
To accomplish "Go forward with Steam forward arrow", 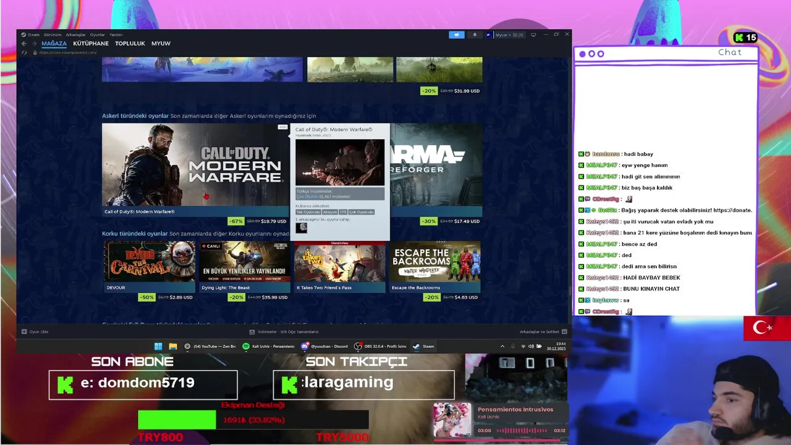I will 34,43.
